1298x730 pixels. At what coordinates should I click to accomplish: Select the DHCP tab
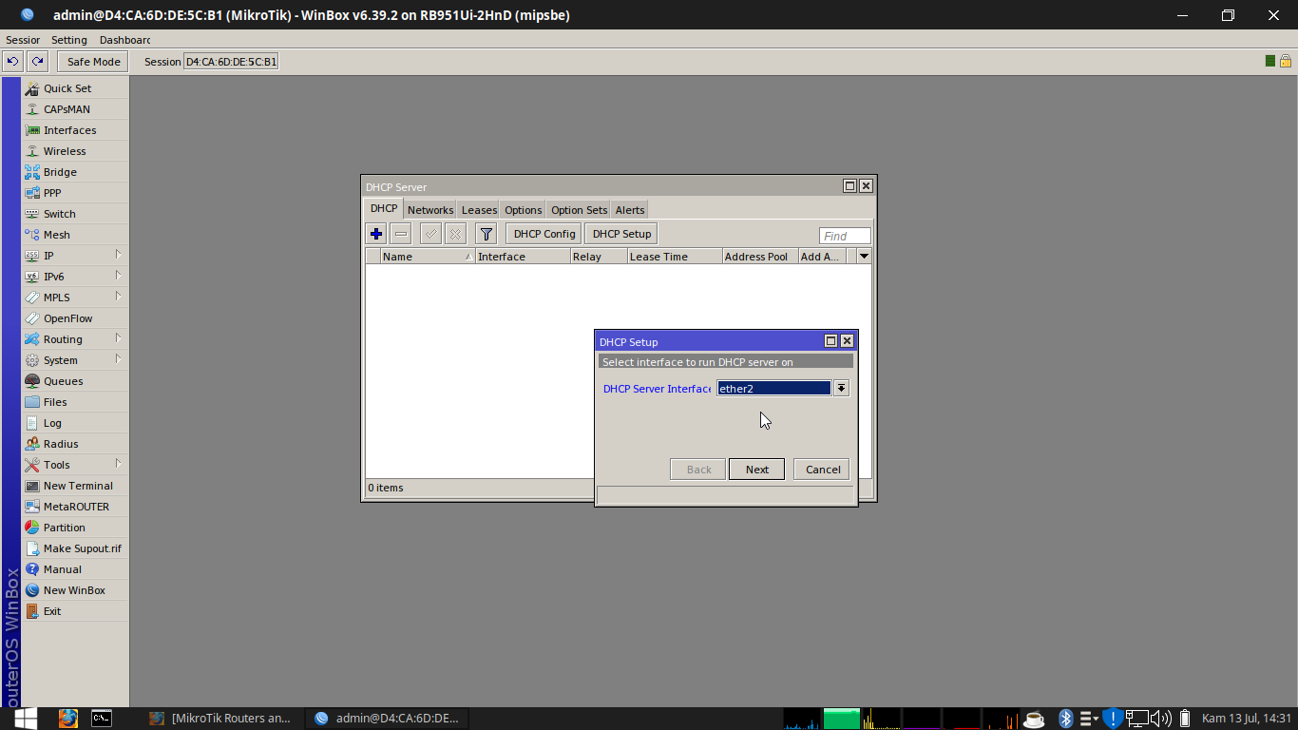click(x=384, y=209)
